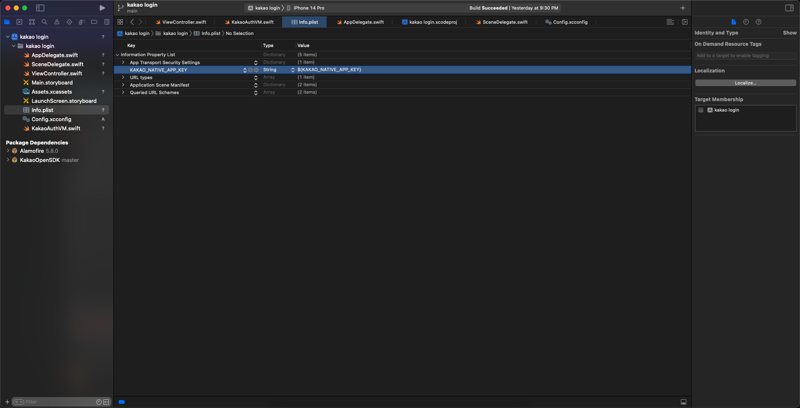Check kakao login target membership
800x408 pixels.
point(701,110)
